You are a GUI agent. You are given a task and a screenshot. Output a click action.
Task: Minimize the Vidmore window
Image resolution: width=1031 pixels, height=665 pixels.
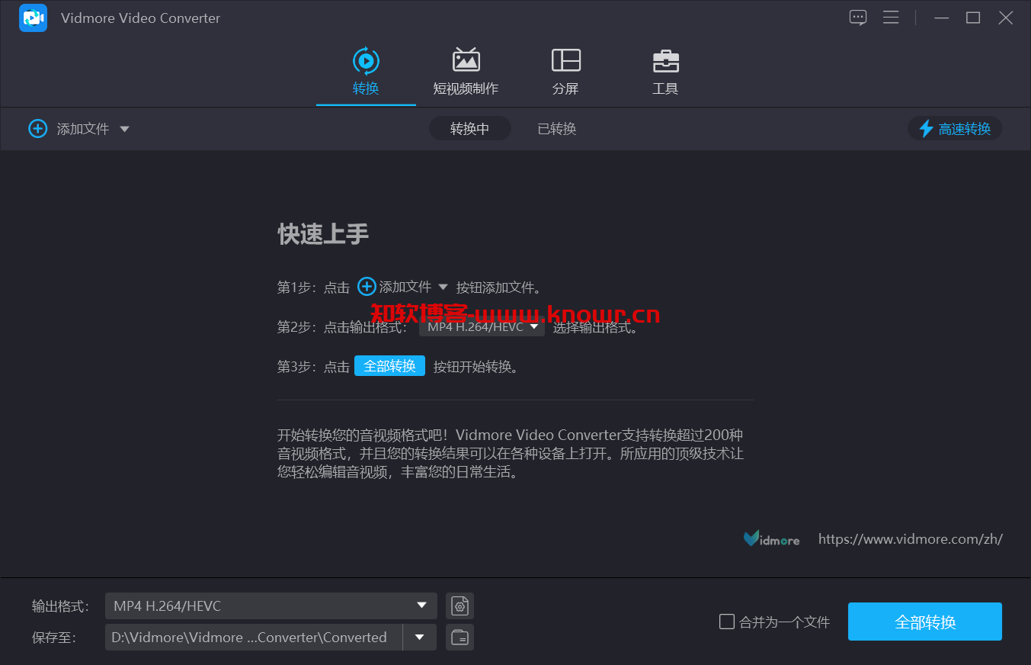coord(942,18)
